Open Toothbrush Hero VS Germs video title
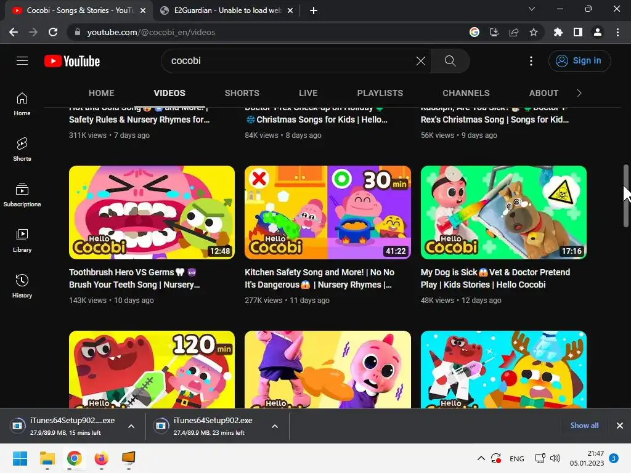 tap(134, 278)
